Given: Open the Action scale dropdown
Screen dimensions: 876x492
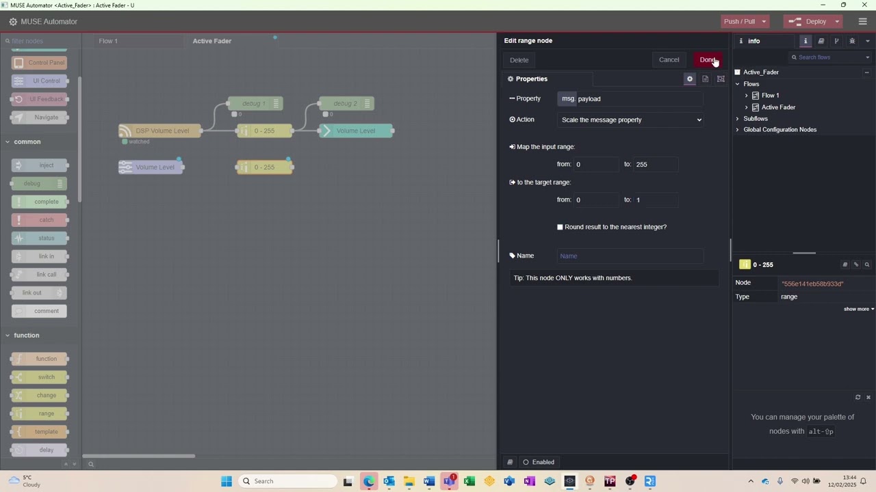Looking at the screenshot, I should tap(630, 120).
